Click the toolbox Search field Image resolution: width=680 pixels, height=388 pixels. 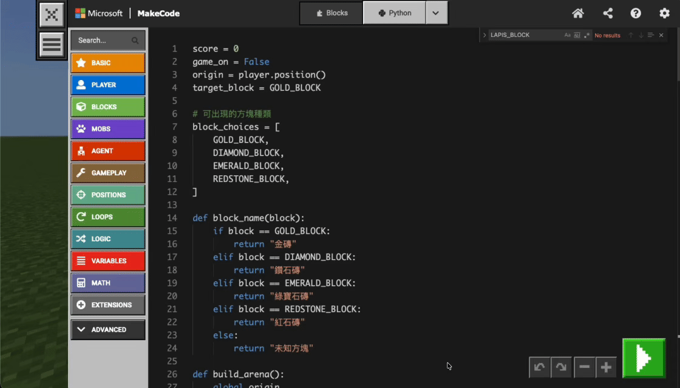pos(102,41)
